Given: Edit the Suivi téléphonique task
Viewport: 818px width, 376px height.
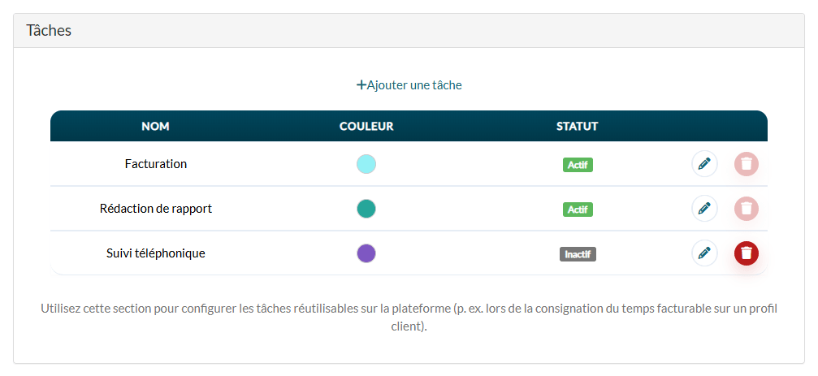Looking at the screenshot, I should click(x=704, y=253).
